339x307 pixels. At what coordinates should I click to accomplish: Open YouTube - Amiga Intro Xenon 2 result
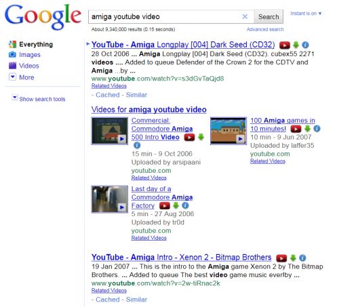coord(181,258)
